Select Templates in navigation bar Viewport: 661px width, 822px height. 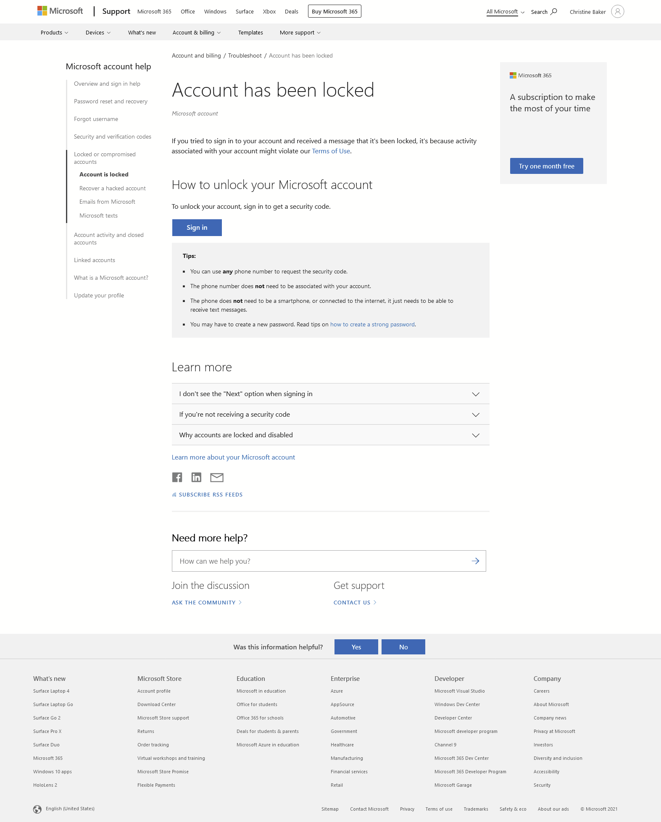[250, 33]
